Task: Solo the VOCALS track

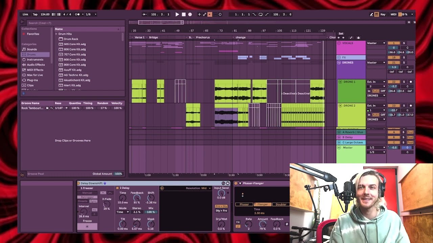Action: [404, 43]
